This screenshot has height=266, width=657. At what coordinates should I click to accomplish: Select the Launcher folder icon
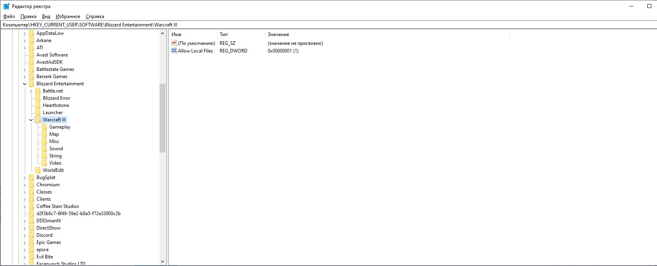point(38,113)
